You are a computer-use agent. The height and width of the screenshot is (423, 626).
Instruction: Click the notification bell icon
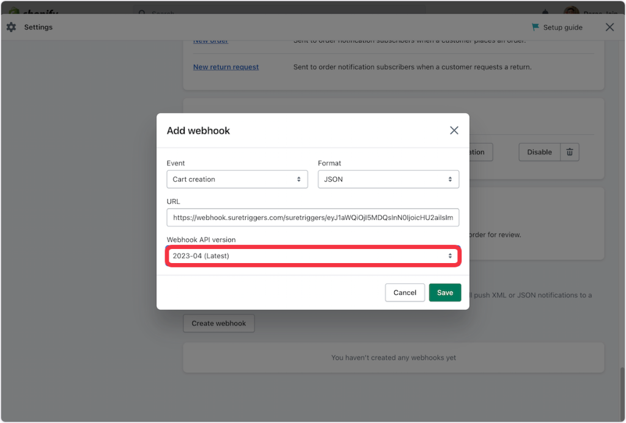click(x=545, y=12)
